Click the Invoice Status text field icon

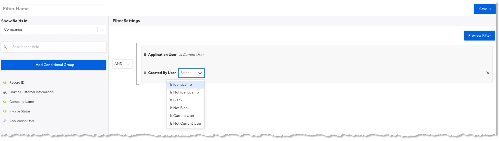pyautogui.click(x=5, y=111)
